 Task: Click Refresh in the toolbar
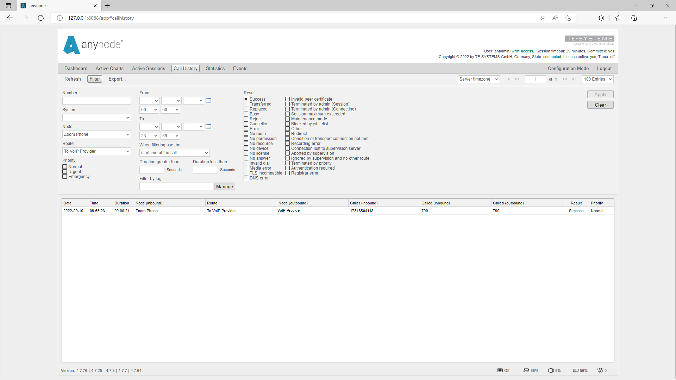73,79
